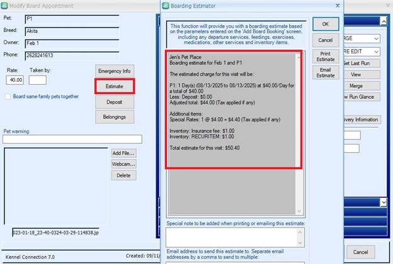The image size is (393, 264).
Task: Click the Boarding Estimator title bar icon
Action: pyautogui.click(x=166, y=6)
